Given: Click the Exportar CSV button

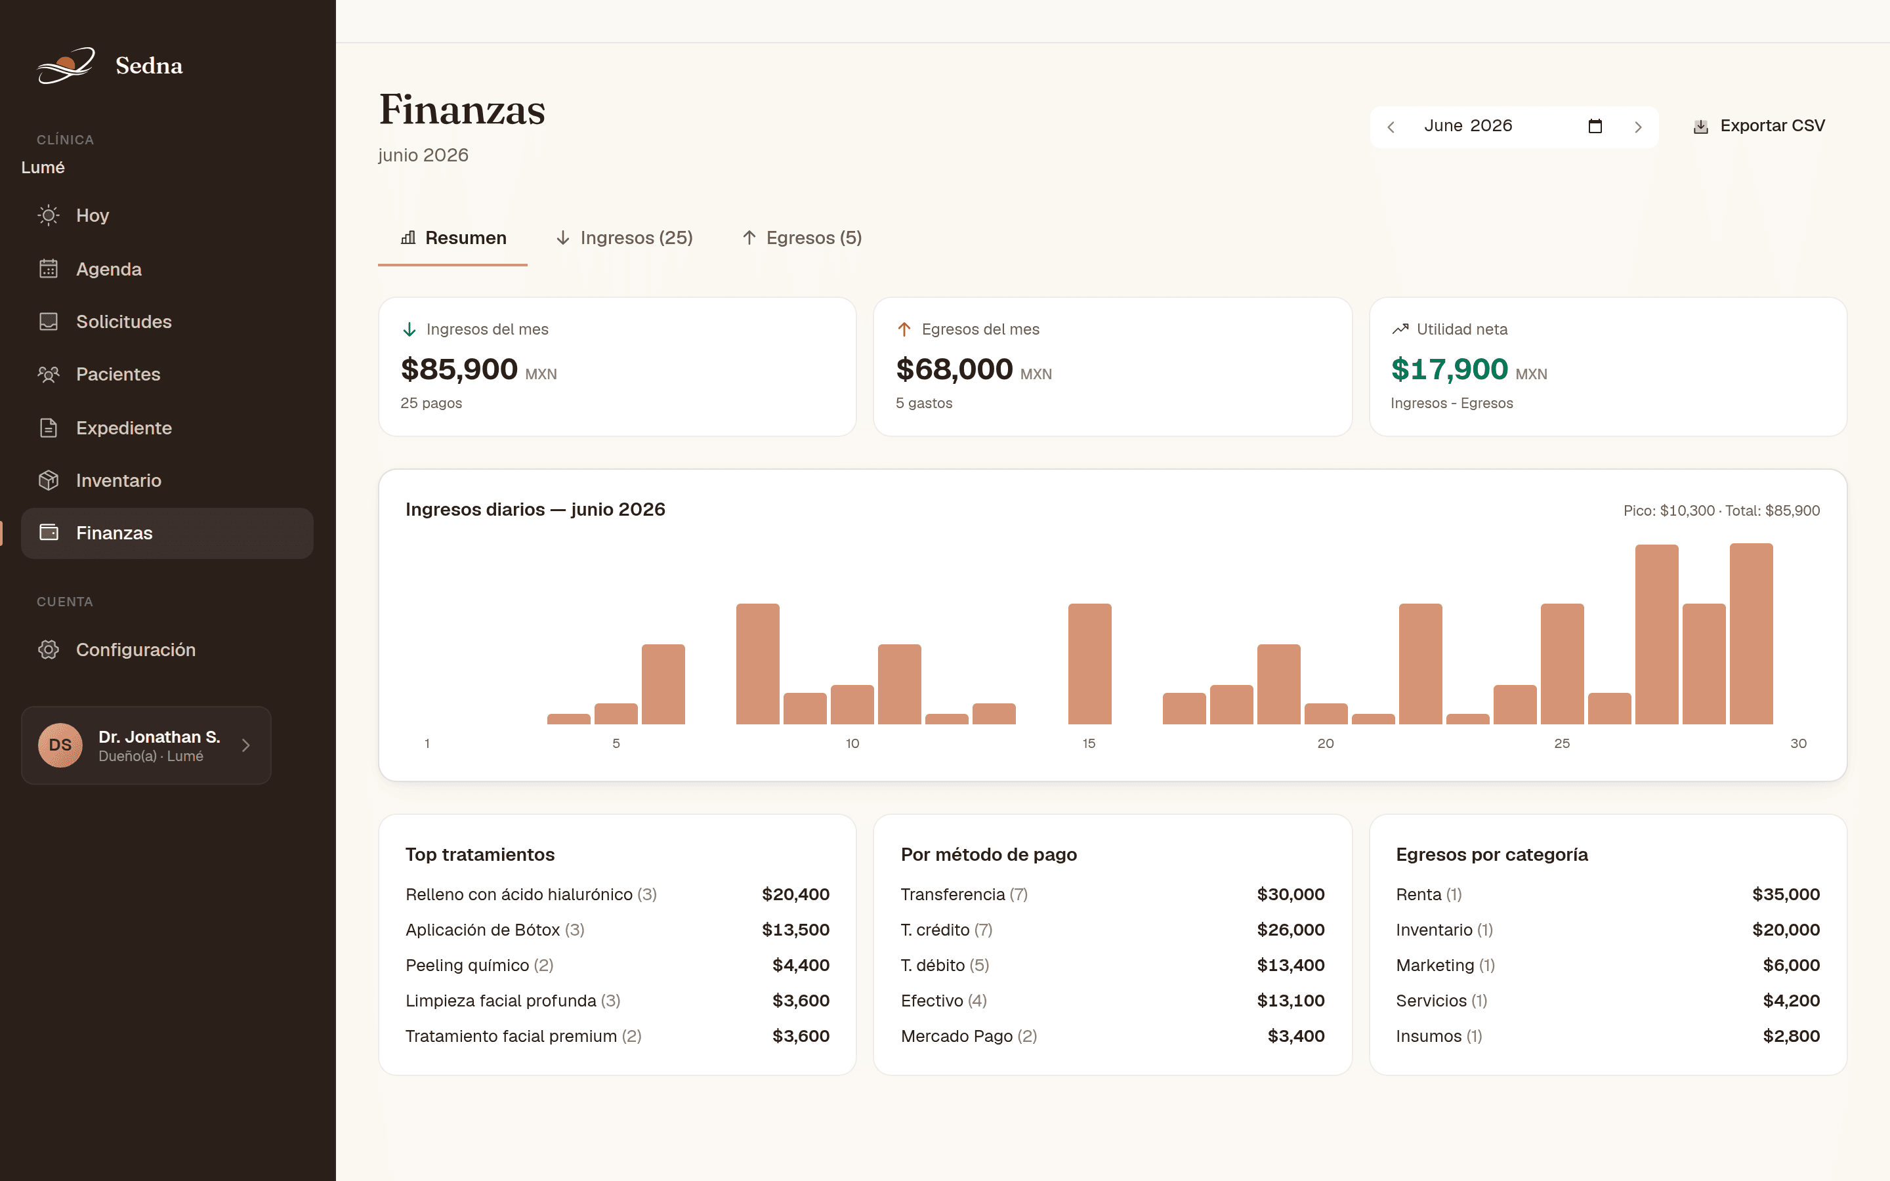Looking at the screenshot, I should [1759, 127].
